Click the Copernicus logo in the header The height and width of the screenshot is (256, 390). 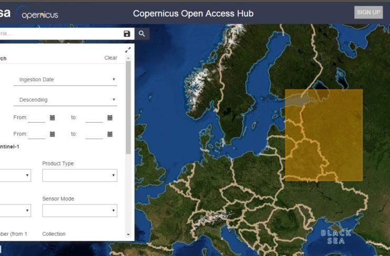[x=40, y=14]
